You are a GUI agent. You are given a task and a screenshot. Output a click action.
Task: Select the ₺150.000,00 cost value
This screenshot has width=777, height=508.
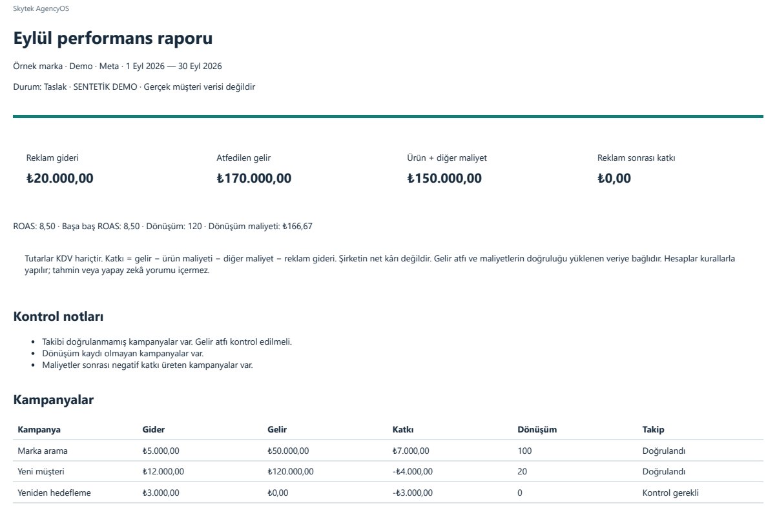(444, 178)
